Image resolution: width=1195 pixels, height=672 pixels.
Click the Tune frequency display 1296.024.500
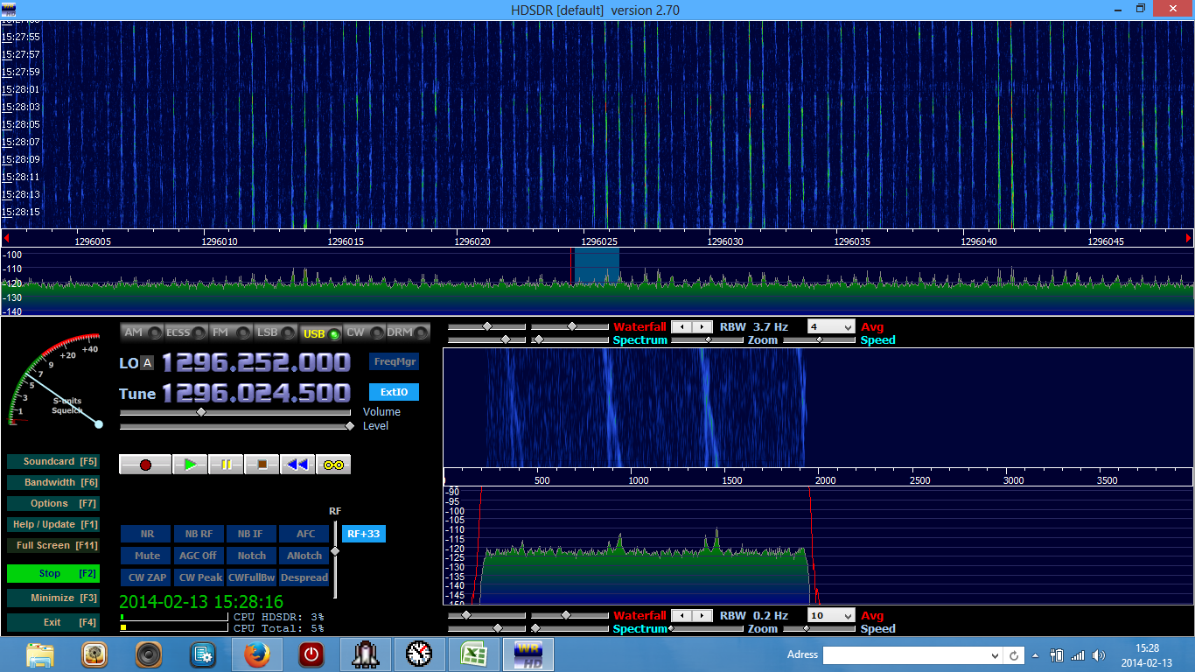(x=255, y=394)
